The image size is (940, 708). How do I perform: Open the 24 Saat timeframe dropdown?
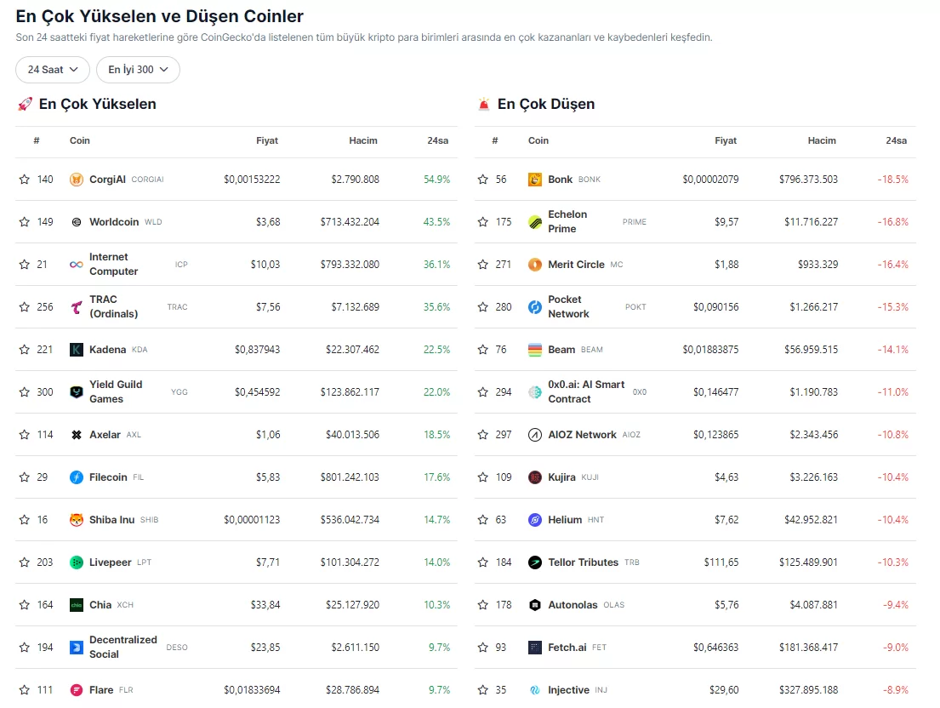(53, 70)
